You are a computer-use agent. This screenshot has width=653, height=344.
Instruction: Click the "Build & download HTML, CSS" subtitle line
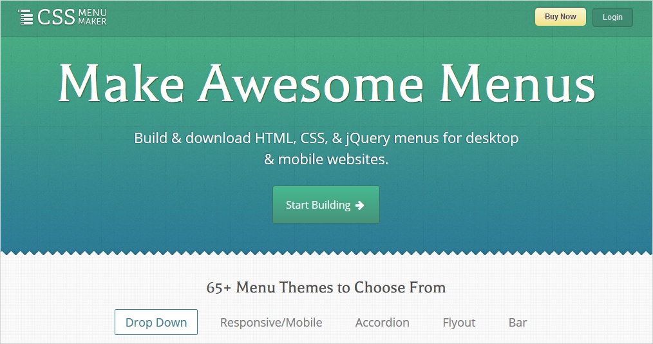(326, 138)
